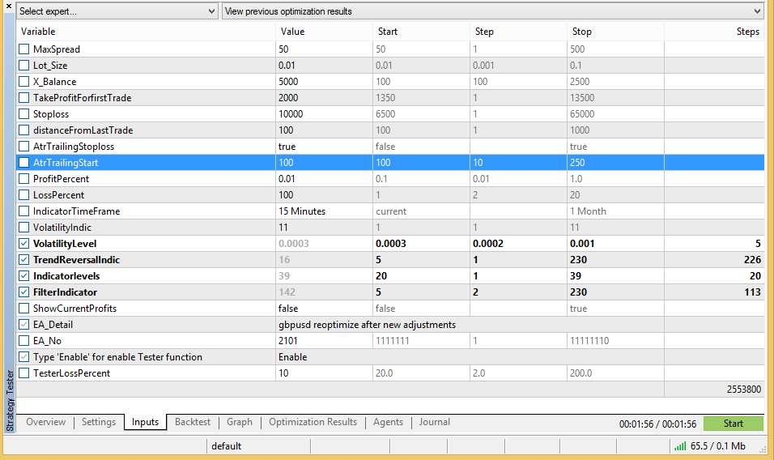
Task: Select the AtrTrailingStart row
Action: tap(146, 163)
